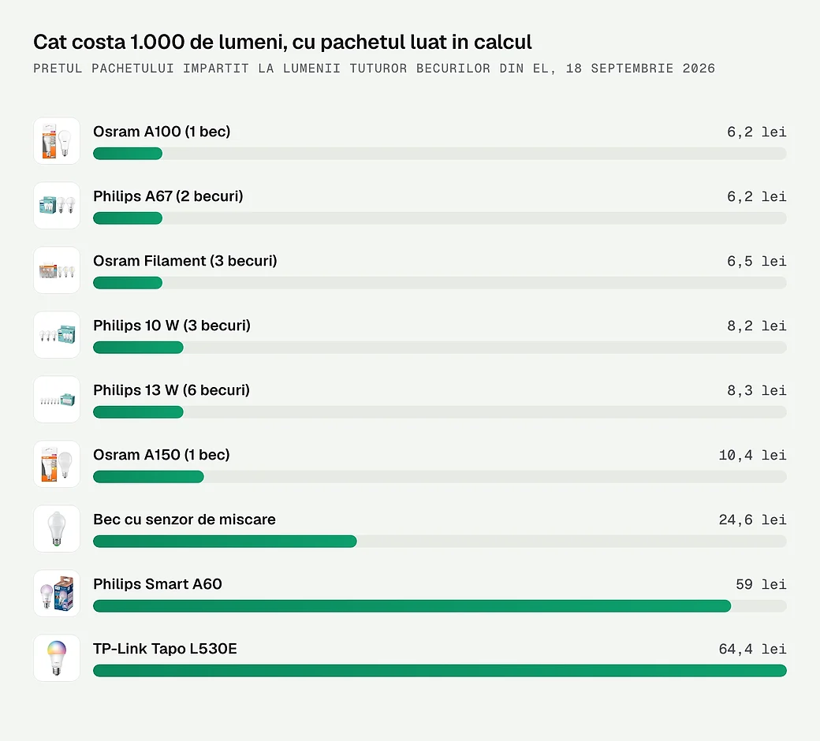Image resolution: width=820 pixels, height=741 pixels.
Task: Click the Philips A67 green bar
Action: (x=128, y=218)
